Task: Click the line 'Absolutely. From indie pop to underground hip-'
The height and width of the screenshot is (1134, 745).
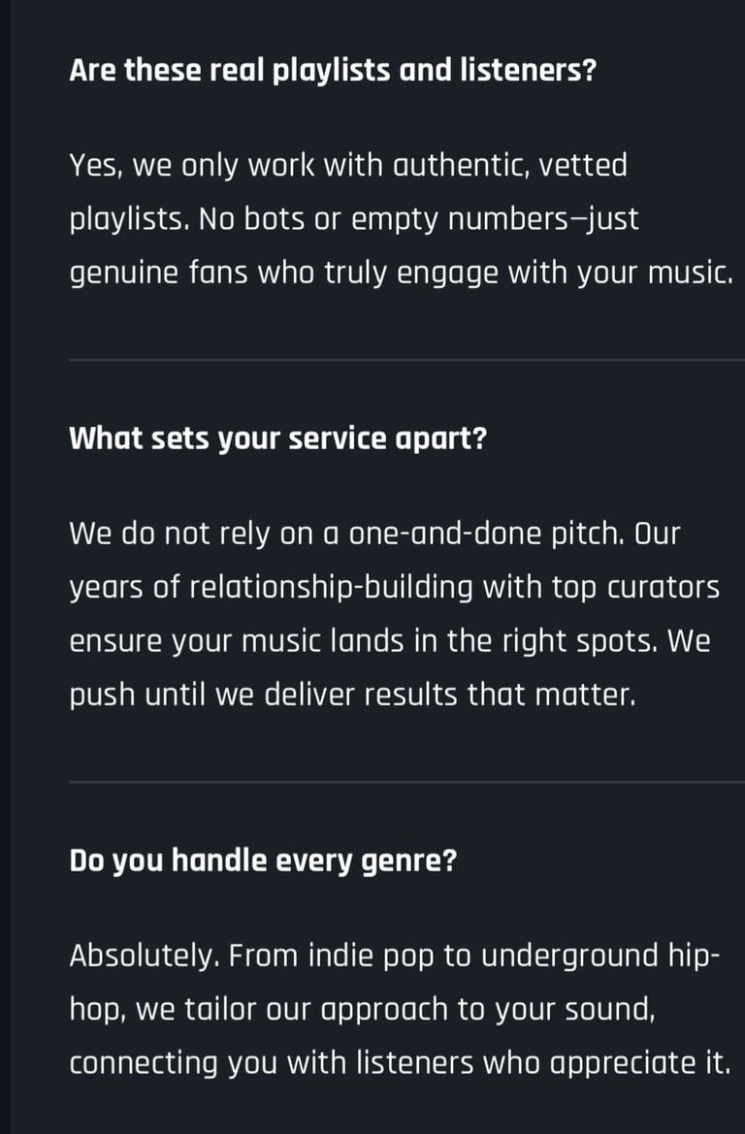Action: click(x=395, y=956)
